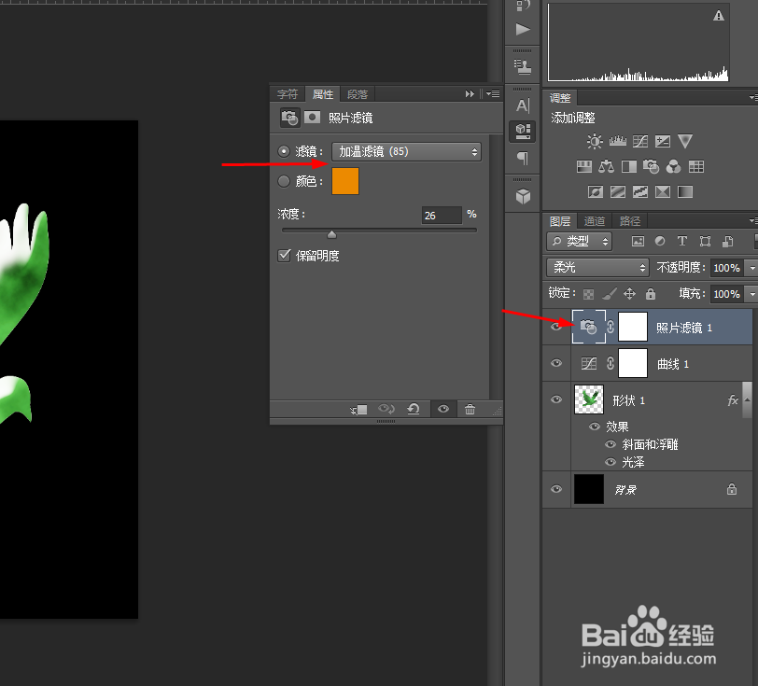Viewport: 758px width, 686px height.
Task: Collapse Shape 1 layer effects list
Action: click(748, 399)
